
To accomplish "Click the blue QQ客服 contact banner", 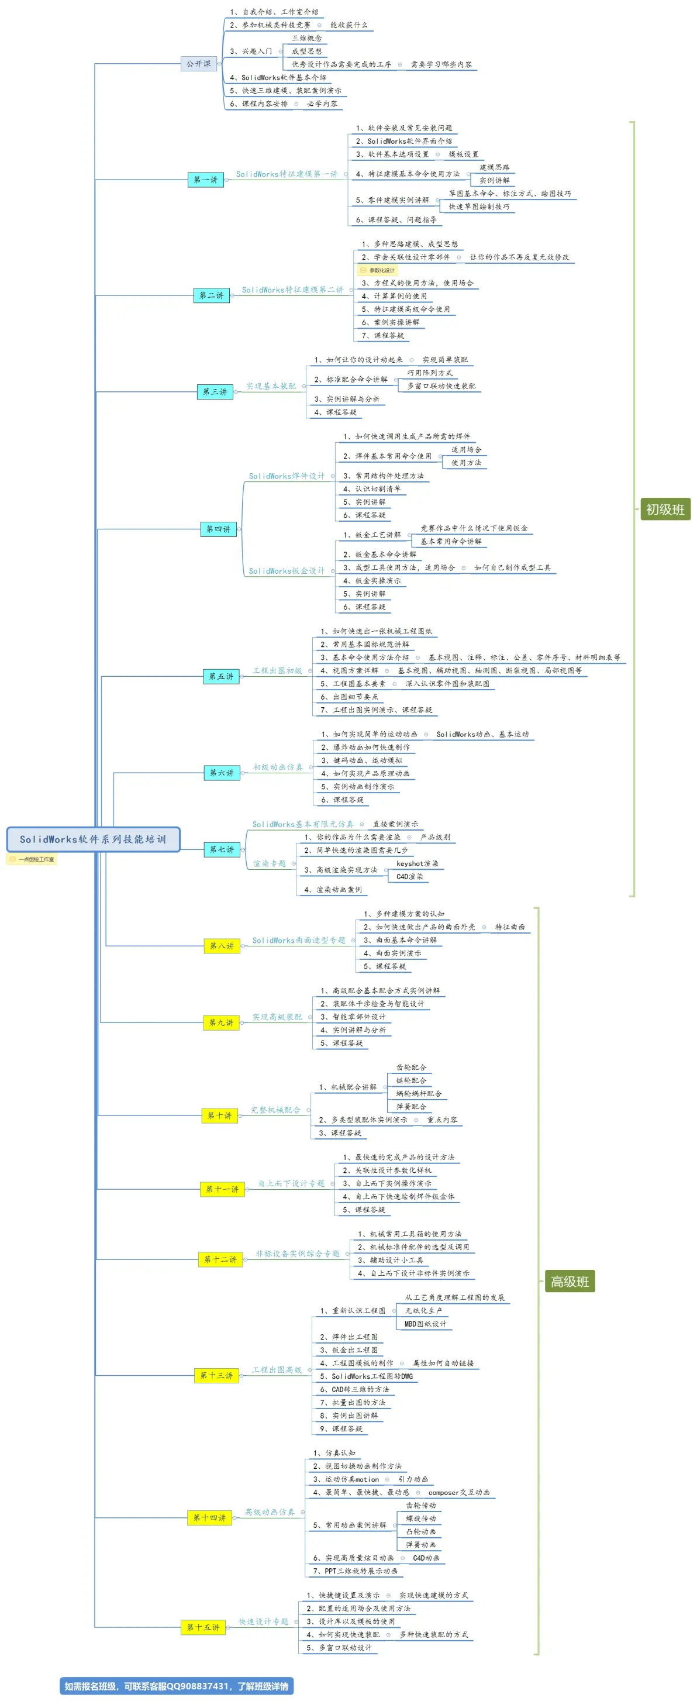I will [176, 1686].
